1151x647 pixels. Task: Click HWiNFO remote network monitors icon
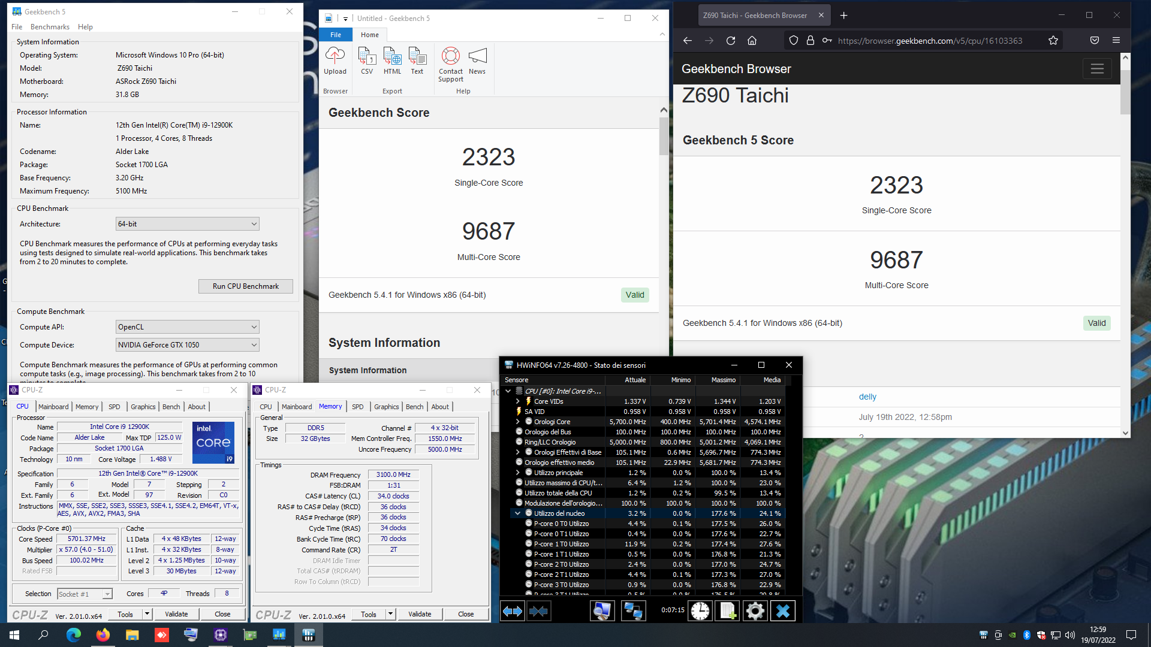(x=634, y=611)
